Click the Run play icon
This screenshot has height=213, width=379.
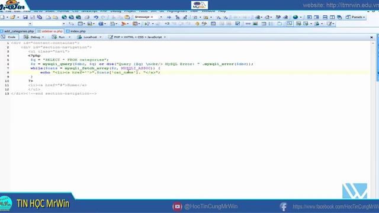(54, 37)
